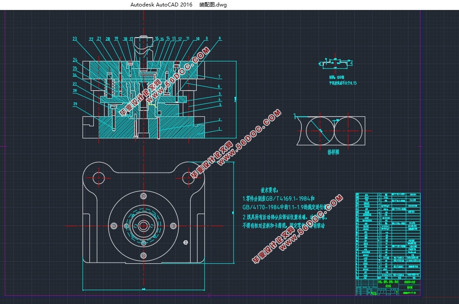
Task: Select part callout number 24
Action: click(x=75, y=60)
